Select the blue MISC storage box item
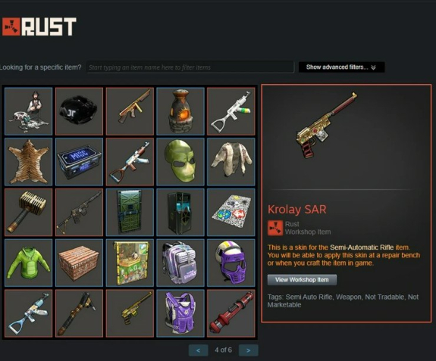Screen dimensions: 436x361 [x=80, y=162]
